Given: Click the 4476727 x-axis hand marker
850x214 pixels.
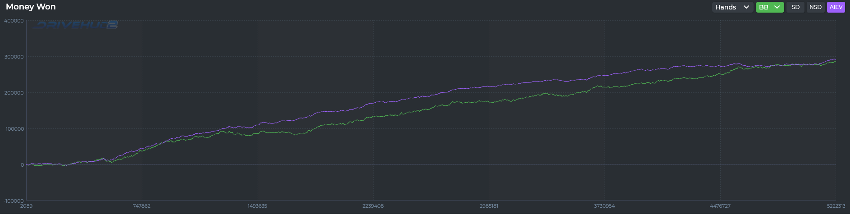Looking at the screenshot, I should click(x=720, y=206).
